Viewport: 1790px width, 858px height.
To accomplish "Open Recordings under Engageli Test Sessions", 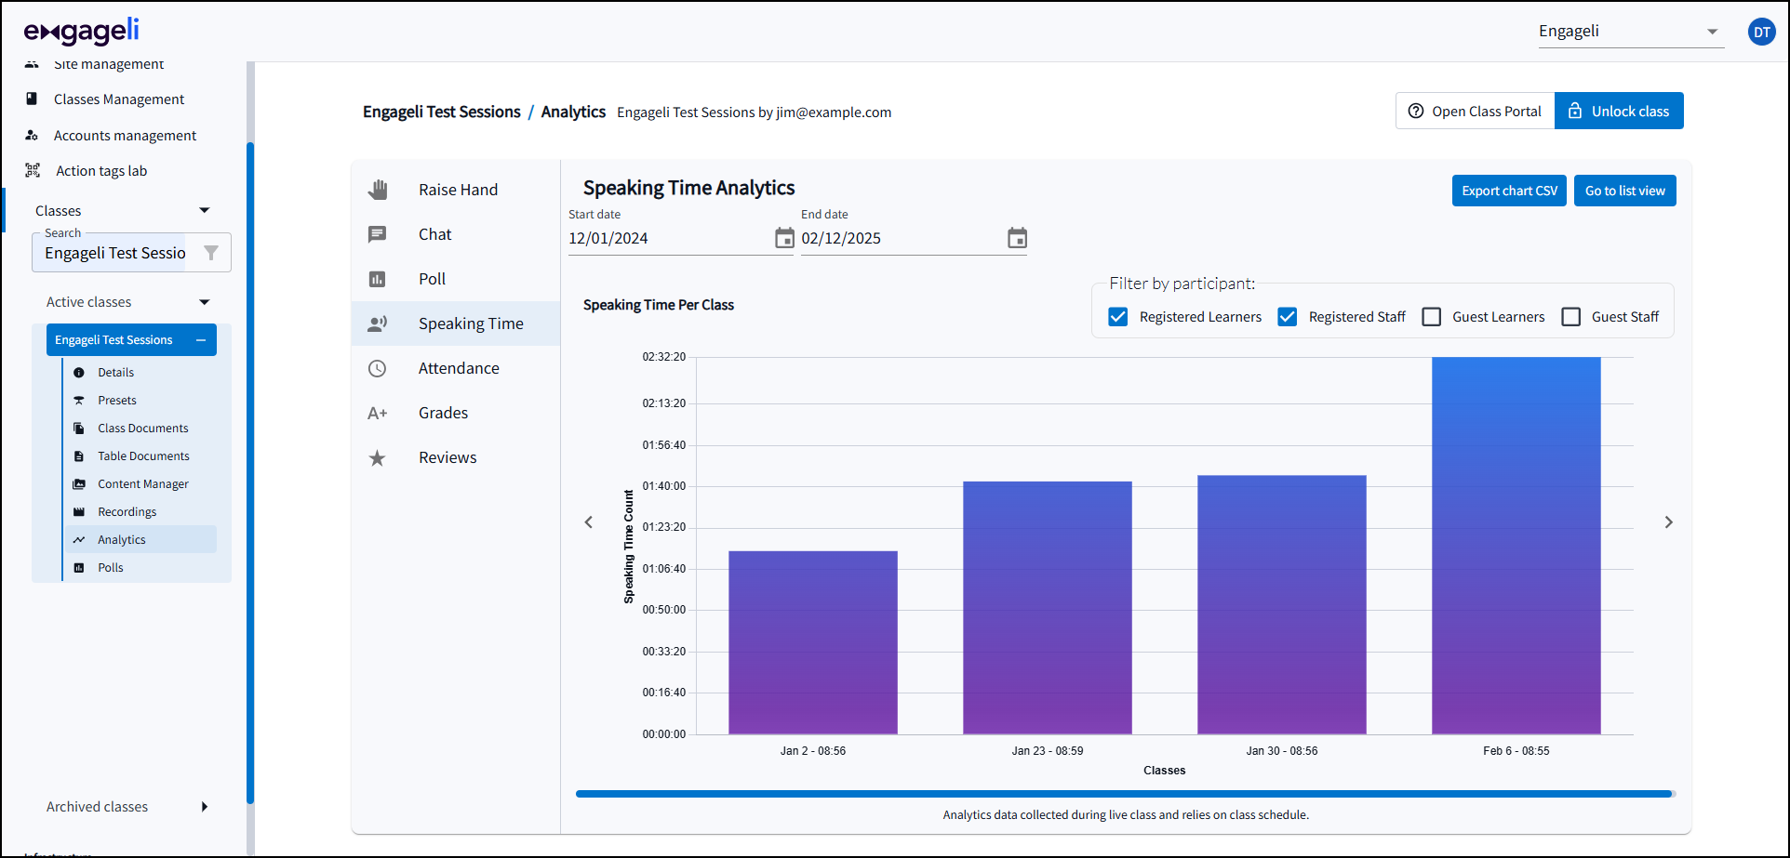I will click(x=127, y=512).
